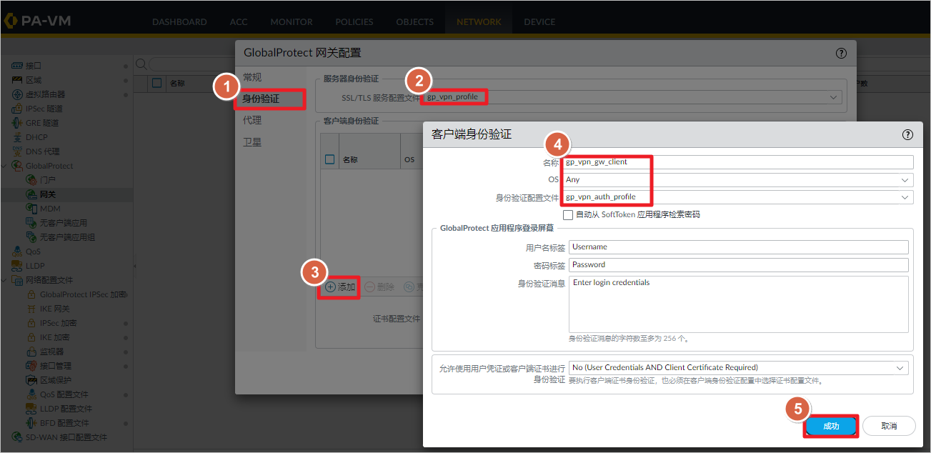Select the 区域 zones icon in sidebar
The width and height of the screenshot is (931, 453).
click(17, 80)
